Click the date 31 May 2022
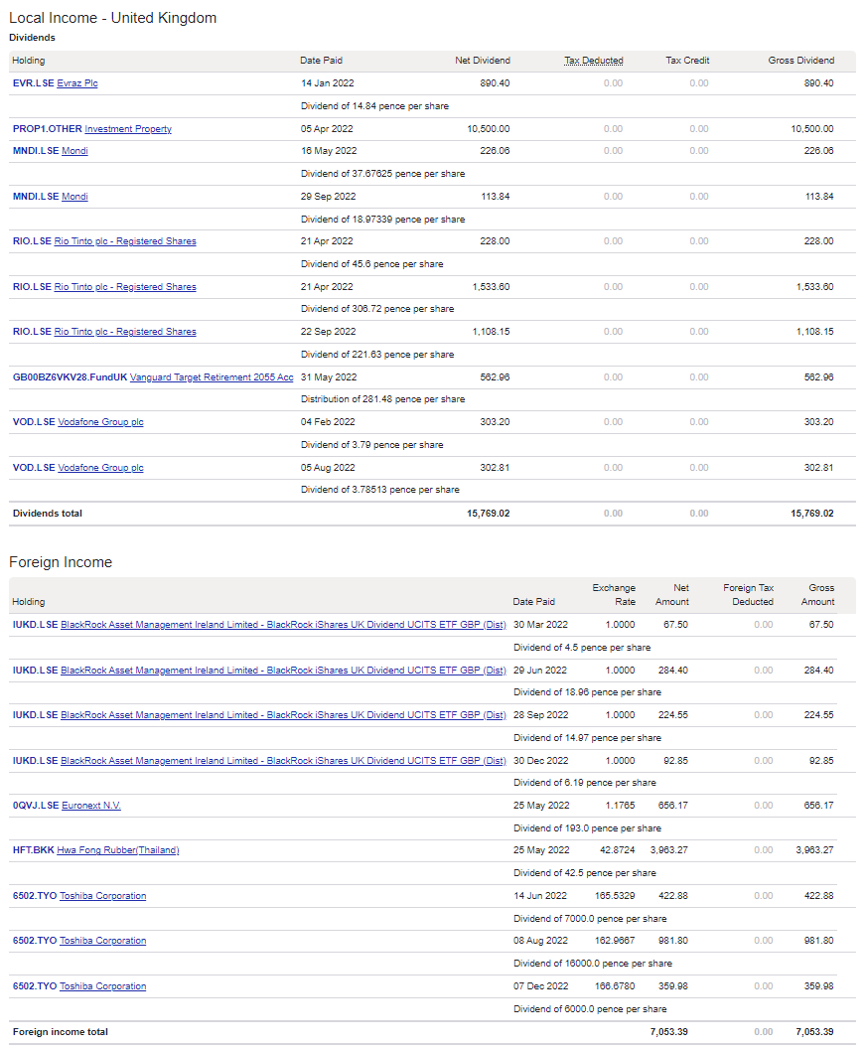Image resolution: width=867 pixels, height=1049 pixels. [x=329, y=376]
